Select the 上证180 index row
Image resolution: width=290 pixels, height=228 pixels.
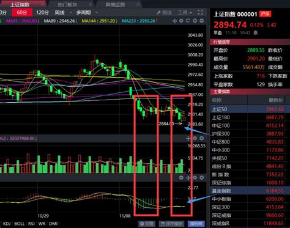click(x=250, y=117)
